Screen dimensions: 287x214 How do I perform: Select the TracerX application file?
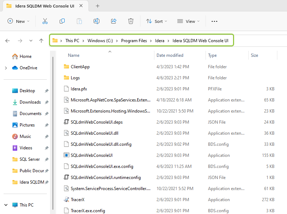click(x=78, y=200)
